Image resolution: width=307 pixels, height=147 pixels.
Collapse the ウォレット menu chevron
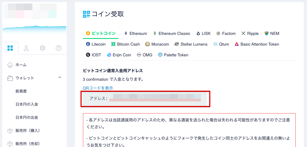(x=60, y=78)
